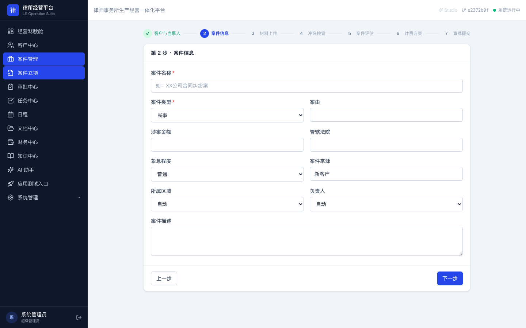Open the 负责人 dropdown

[386, 204]
